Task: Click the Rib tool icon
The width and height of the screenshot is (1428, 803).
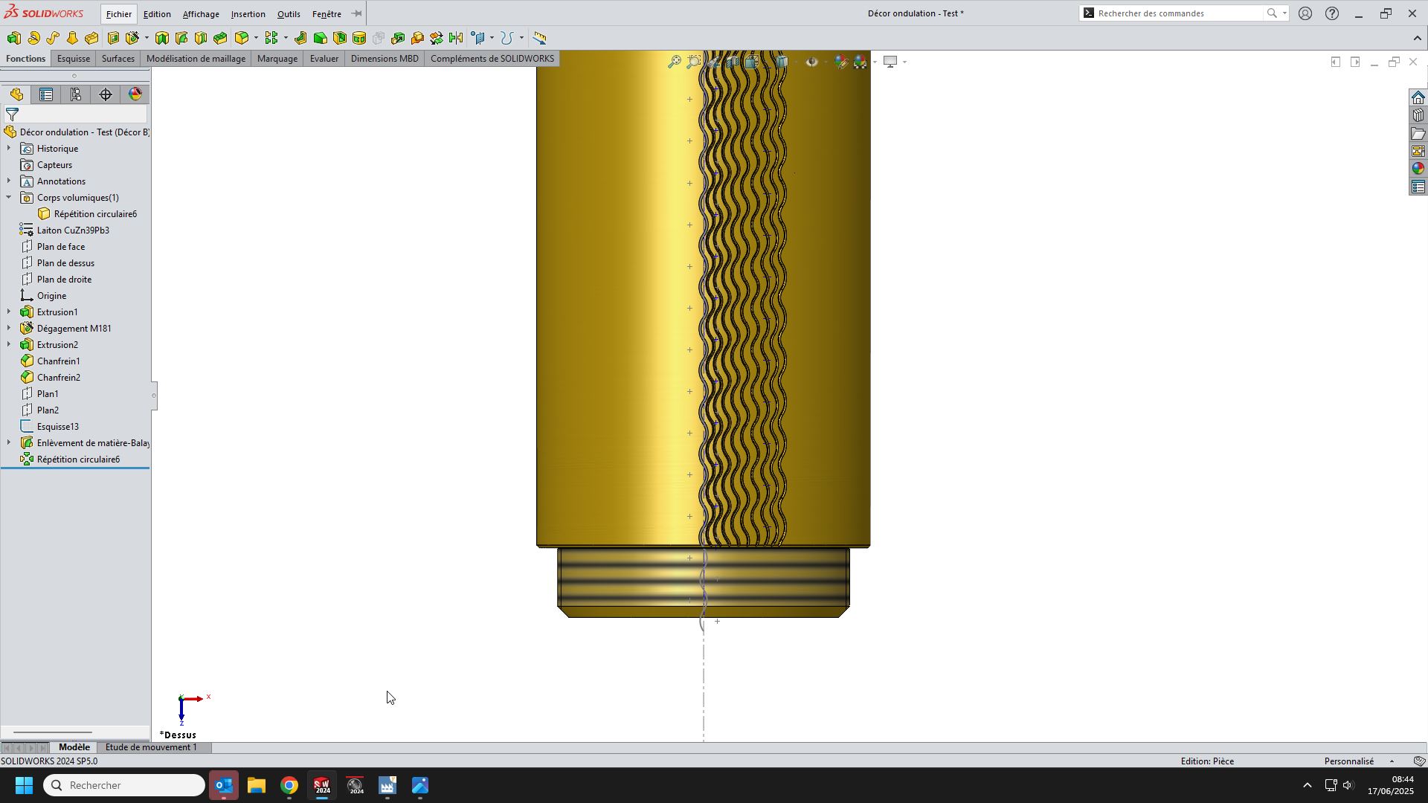Action: 300,38
